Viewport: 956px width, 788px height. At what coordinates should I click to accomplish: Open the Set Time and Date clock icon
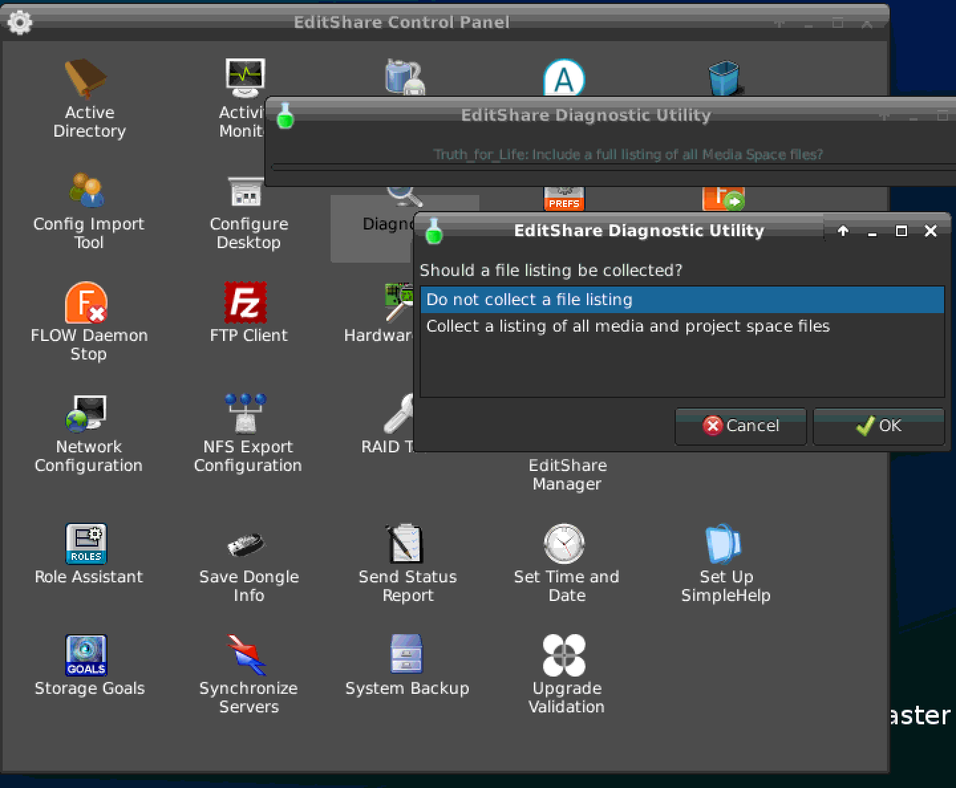click(564, 544)
